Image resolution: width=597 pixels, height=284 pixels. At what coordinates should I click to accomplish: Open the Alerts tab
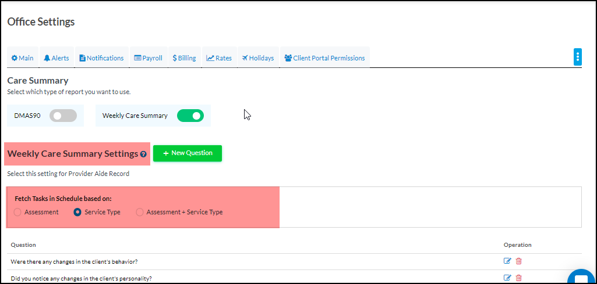[x=56, y=58]
